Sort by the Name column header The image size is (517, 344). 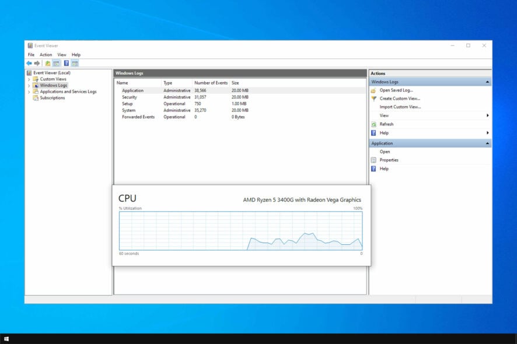[x=123, y=83]
